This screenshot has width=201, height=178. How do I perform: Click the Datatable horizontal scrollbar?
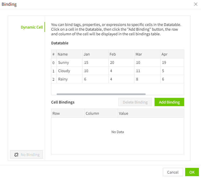click(x=101, y=94)
